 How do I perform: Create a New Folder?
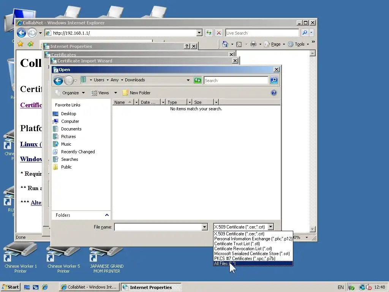coord(137,93)
